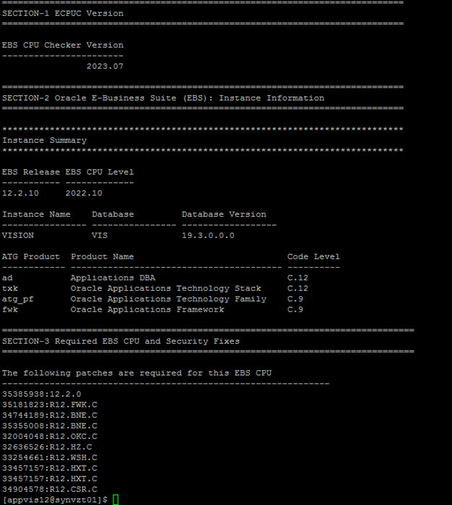Click patch 35385938:12.2.0 line
This screenshot has width=452, height=505.
click(41, 394)
